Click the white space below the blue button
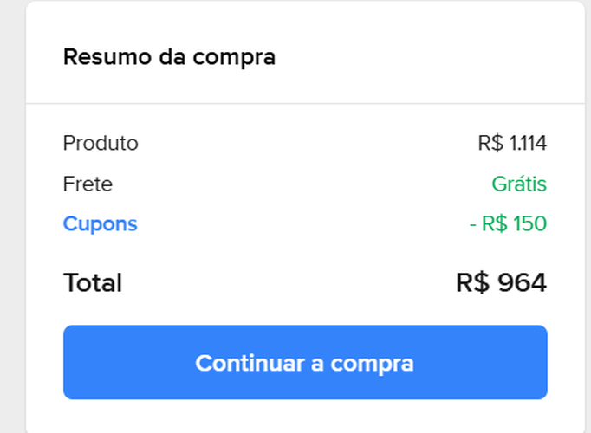591x433 pixels. click(x=305, y=416)
